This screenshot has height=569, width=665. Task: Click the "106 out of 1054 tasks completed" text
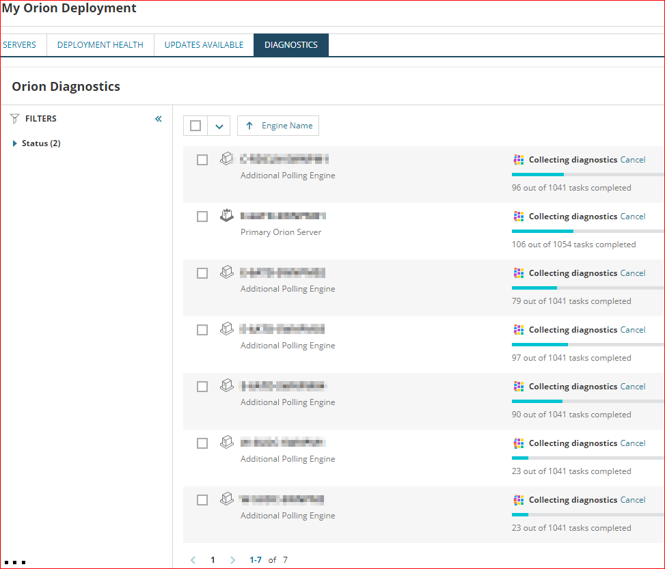[x=574, y=245]
